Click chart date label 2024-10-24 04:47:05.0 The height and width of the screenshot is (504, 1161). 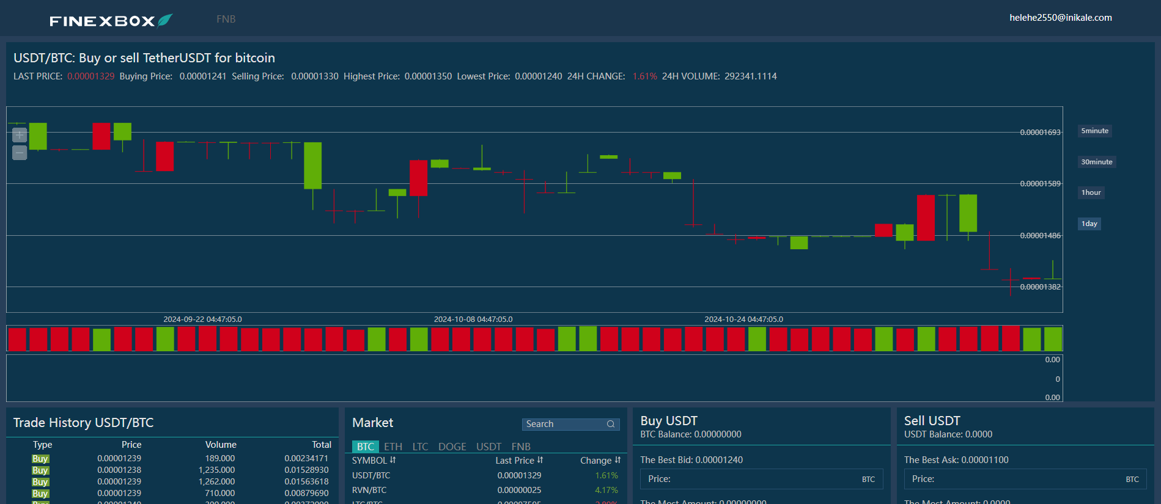pos(743,320)
